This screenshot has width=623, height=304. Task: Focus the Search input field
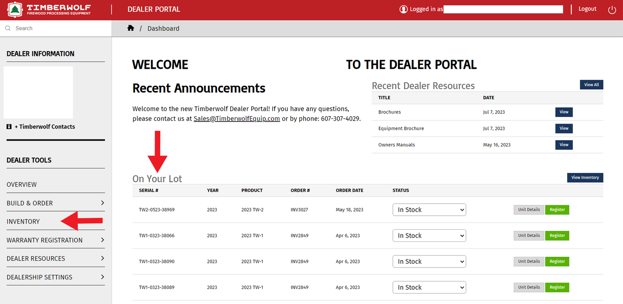pos(56,28)
